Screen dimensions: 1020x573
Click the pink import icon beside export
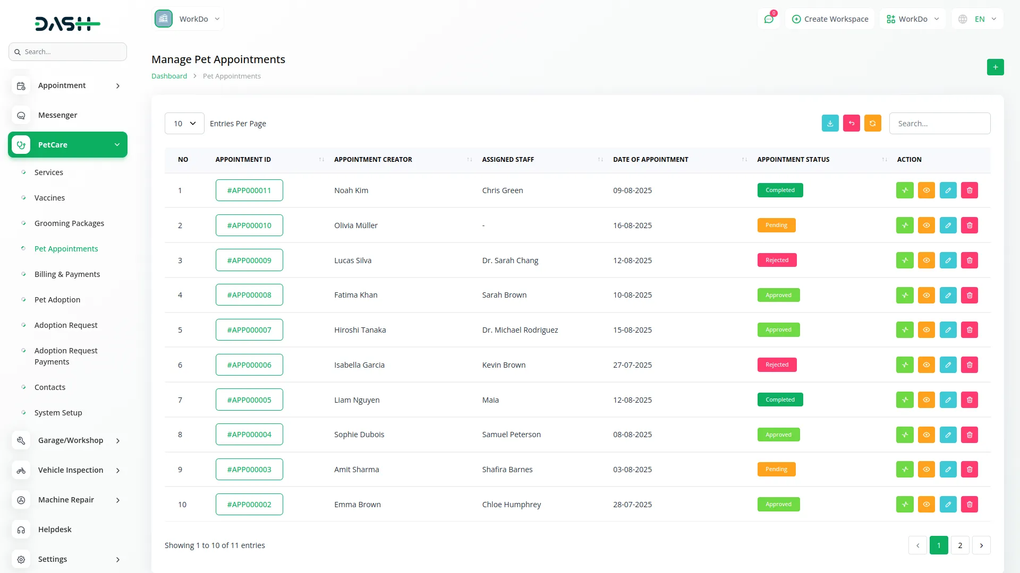(851, 123)
